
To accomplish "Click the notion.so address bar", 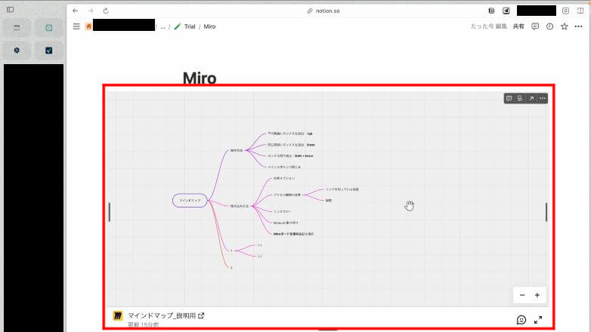I will tap(323, 11).
